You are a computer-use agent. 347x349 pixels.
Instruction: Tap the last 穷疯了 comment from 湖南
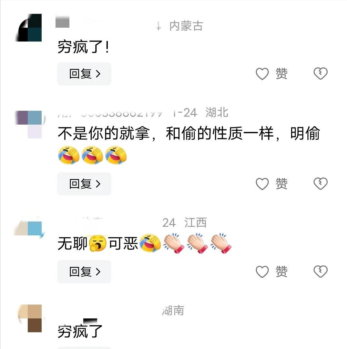click(x=80, y=331)
